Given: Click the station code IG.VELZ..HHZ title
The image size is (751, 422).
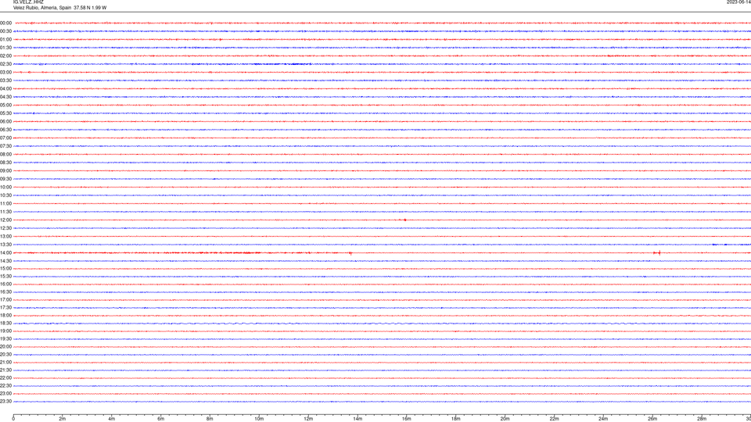Looking at the screenshot, I should click(28, 2).
